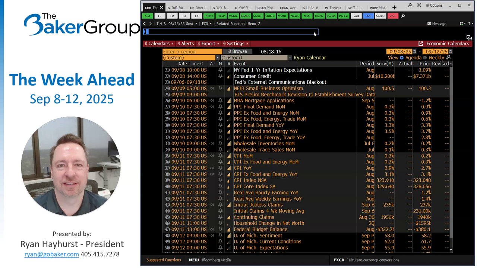Open the Settings dropdown menu

pyautogui.click(x=236, y=44)
